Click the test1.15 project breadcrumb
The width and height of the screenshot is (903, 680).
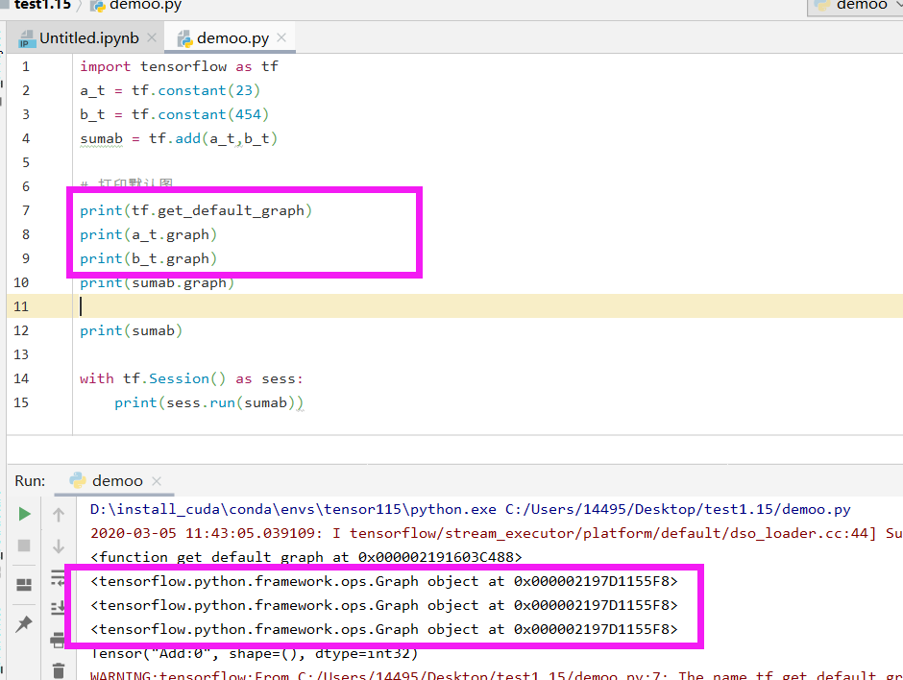[x=41, y=5]
